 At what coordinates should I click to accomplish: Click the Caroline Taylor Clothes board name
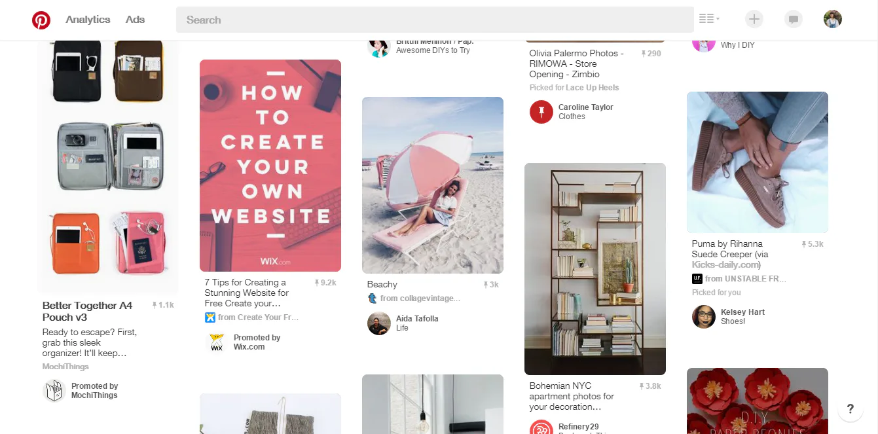tap(572, 117)
